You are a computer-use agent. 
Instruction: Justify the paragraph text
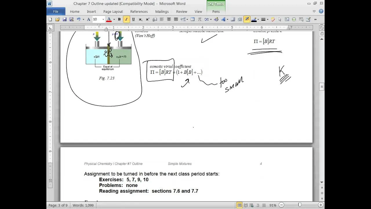(x=176, y=19)
